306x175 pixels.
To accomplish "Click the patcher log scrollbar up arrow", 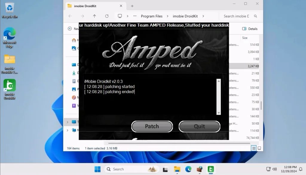I will pyautogui.click(x=219, y=81).
